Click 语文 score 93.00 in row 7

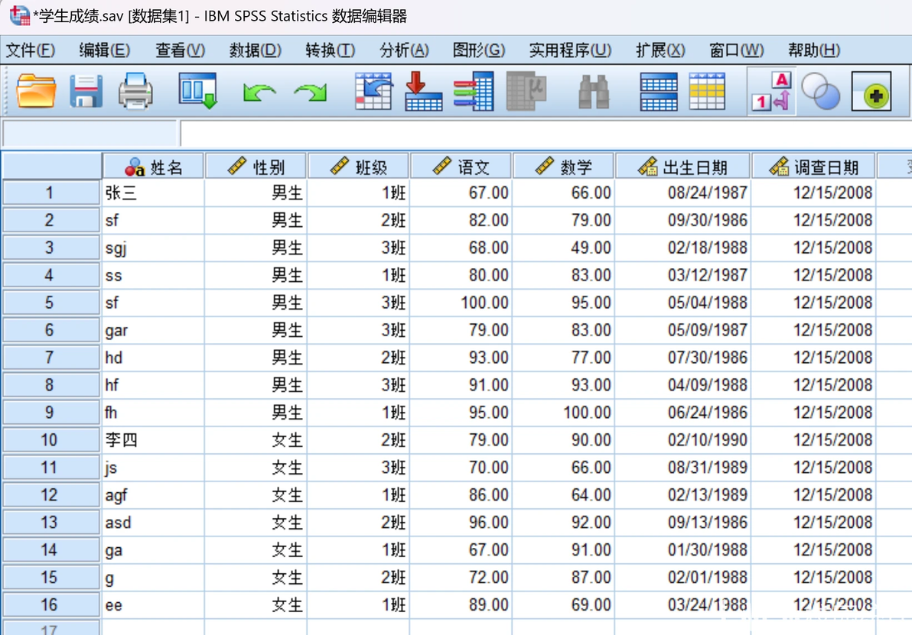tap(461, 358)
